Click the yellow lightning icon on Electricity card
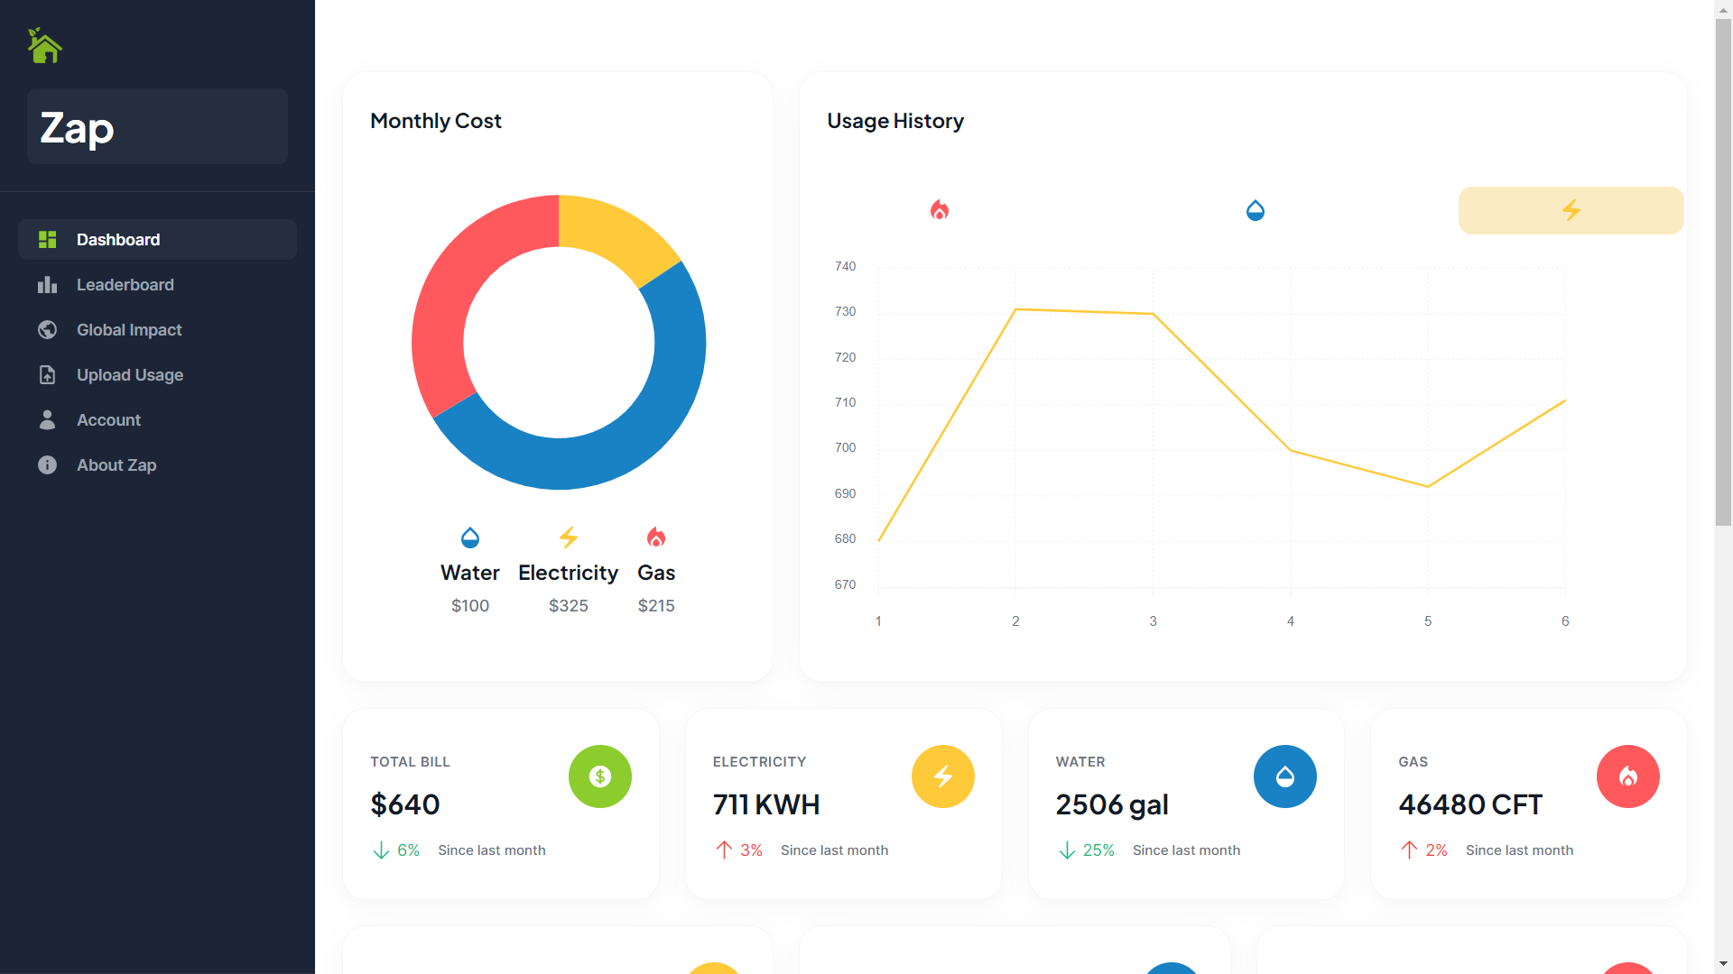This screenshot has width=1733, height=974. [943, 776]
